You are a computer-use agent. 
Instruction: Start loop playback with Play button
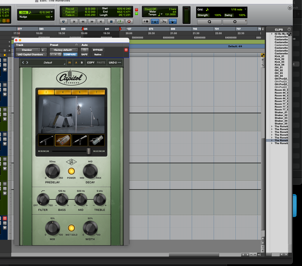click(120, 22)
